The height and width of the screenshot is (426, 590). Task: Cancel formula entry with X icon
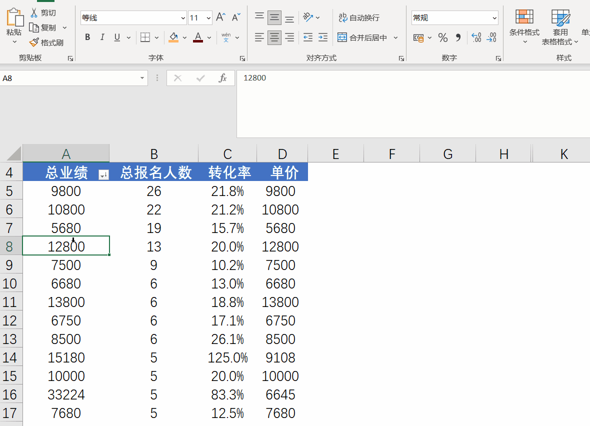coord(177,78)
